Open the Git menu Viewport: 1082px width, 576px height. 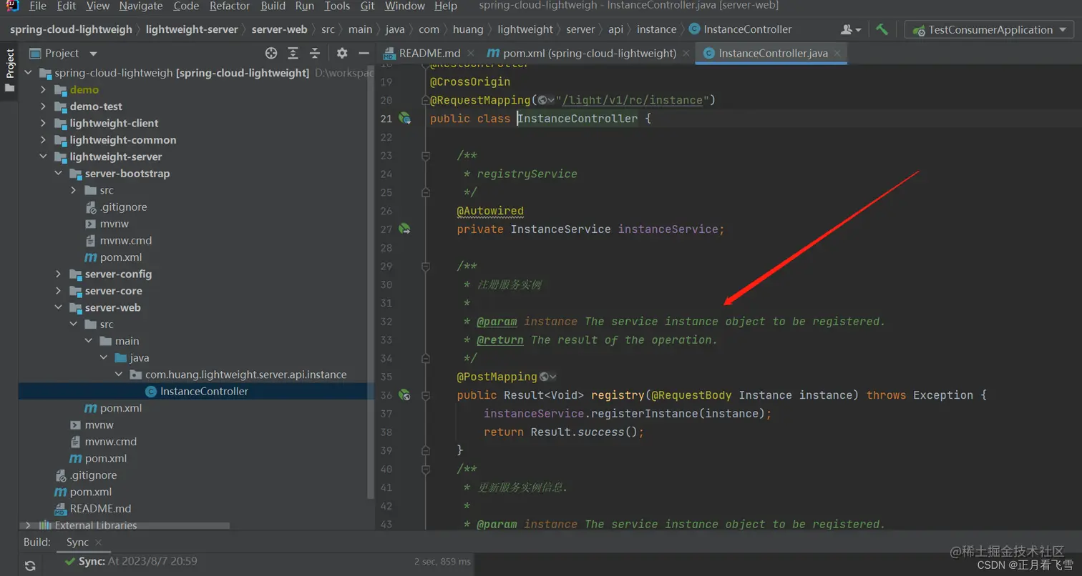pyautogui.click(x=367, y=6)
